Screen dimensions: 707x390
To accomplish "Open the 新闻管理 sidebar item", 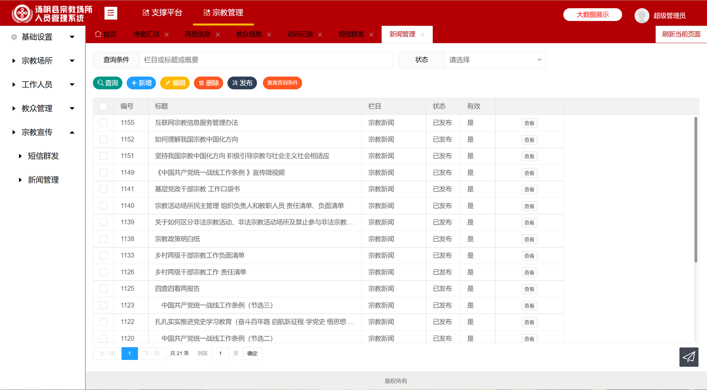I will (43, 180).
